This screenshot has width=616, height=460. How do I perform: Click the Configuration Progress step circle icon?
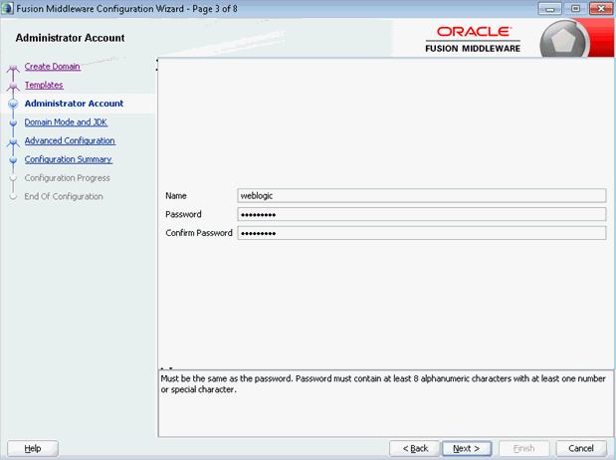[x=13, y=178]
